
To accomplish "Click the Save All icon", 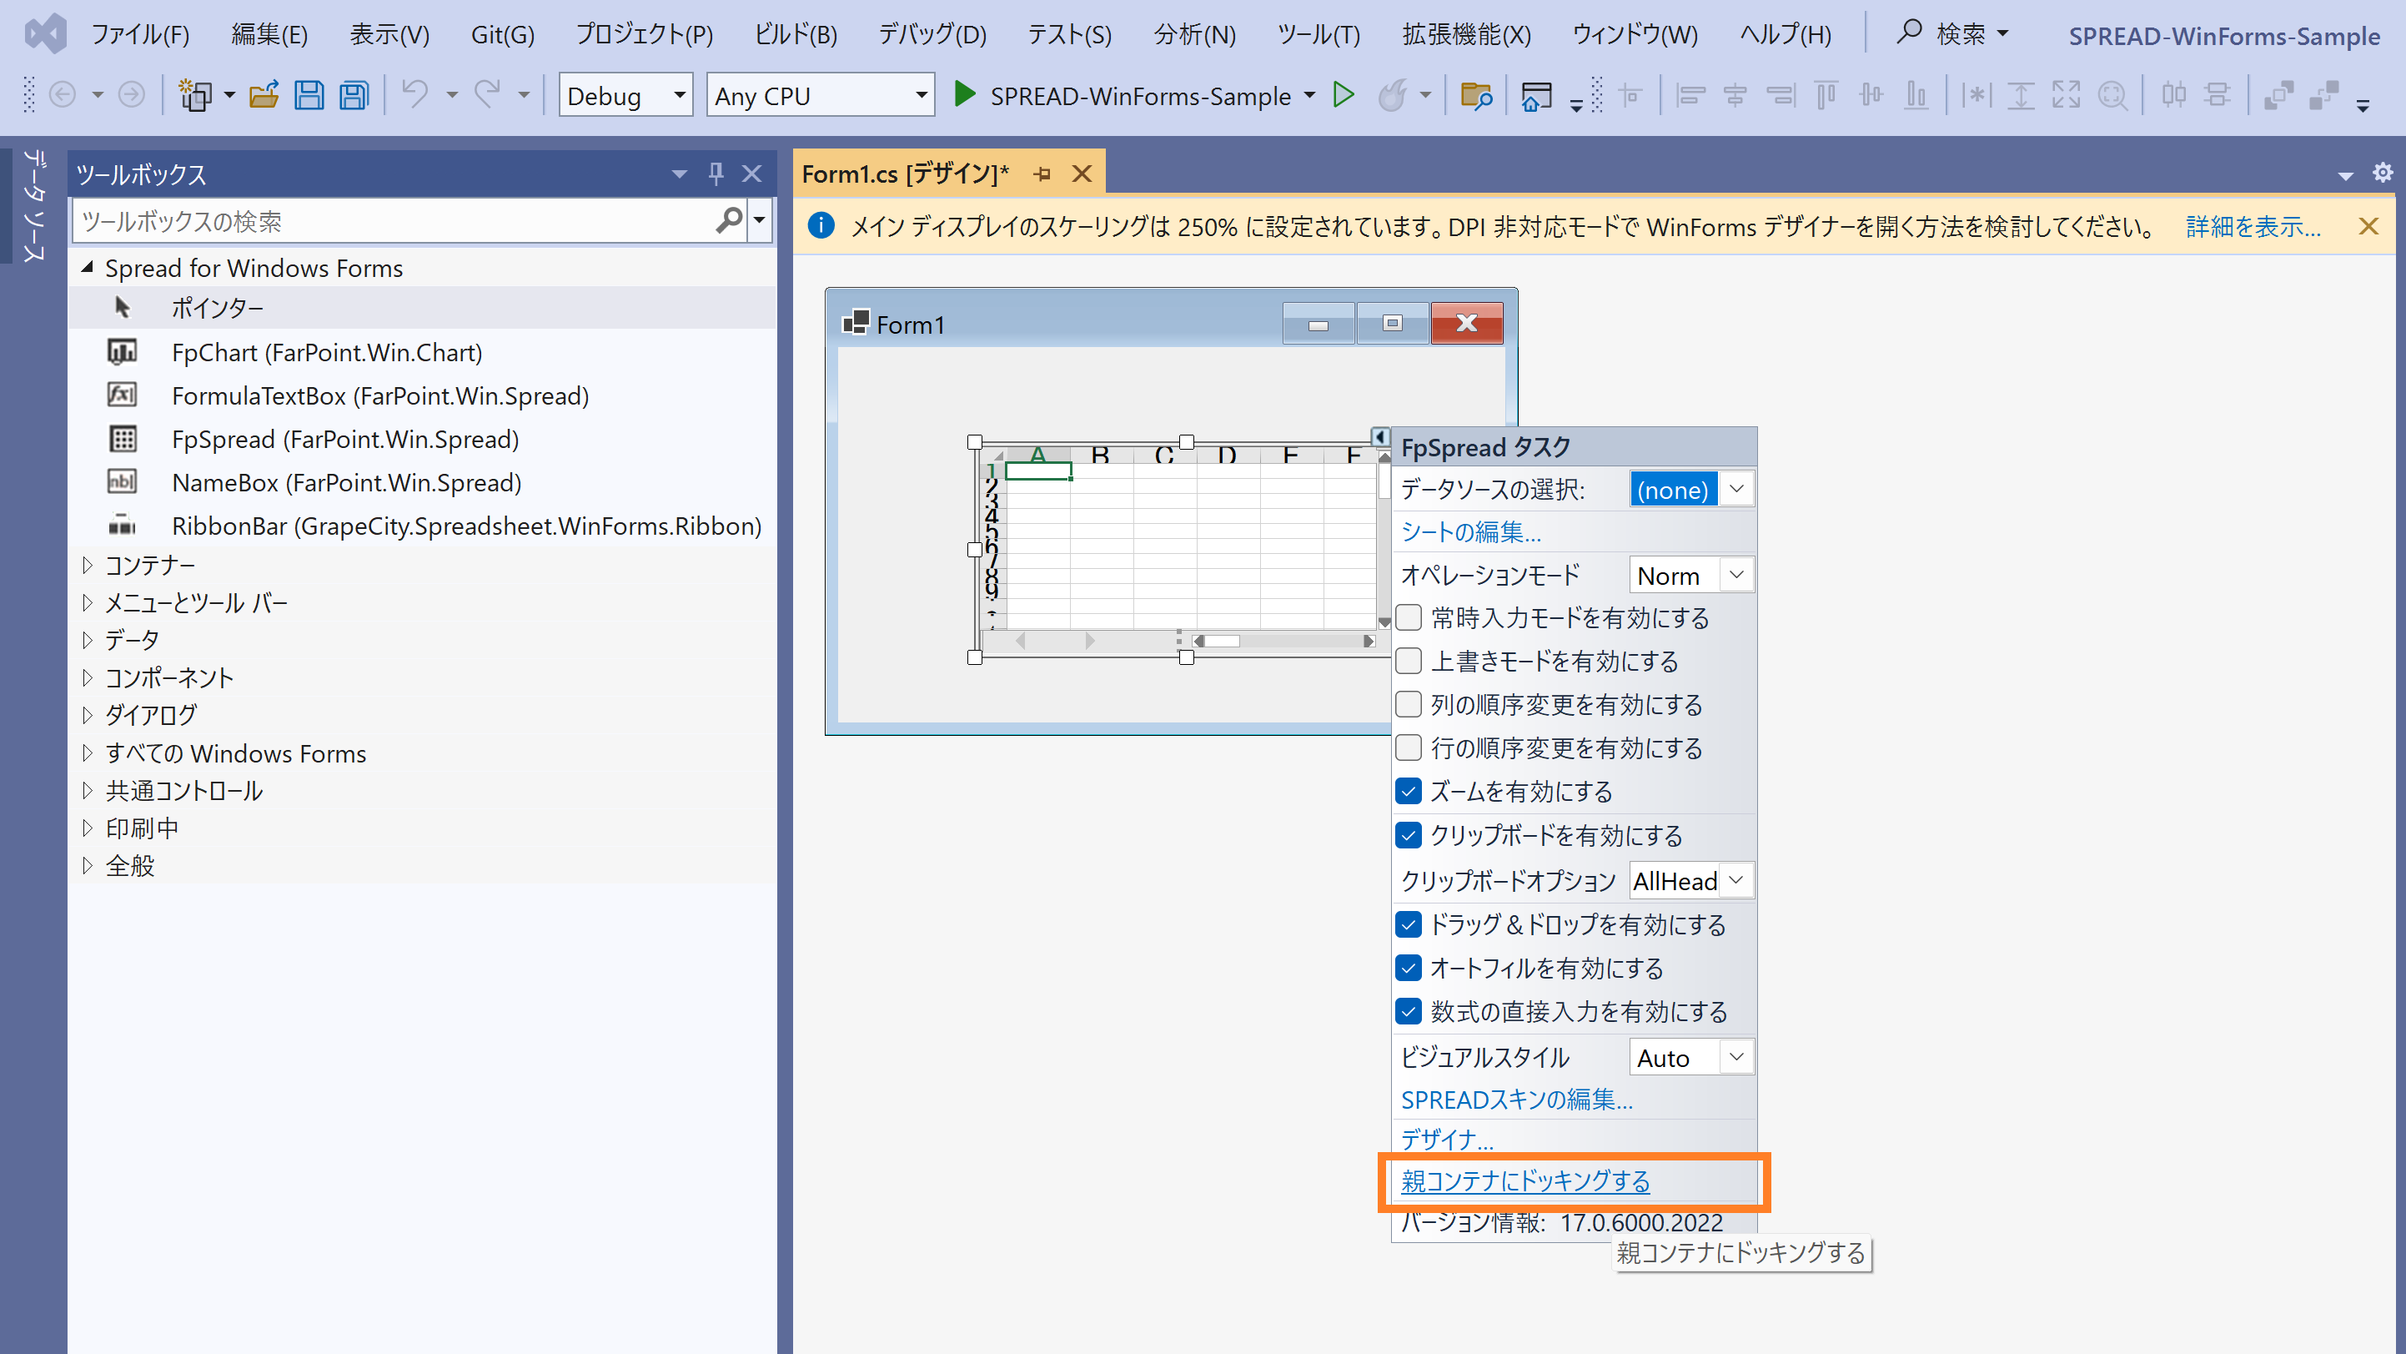I will [x=354, y=95].
